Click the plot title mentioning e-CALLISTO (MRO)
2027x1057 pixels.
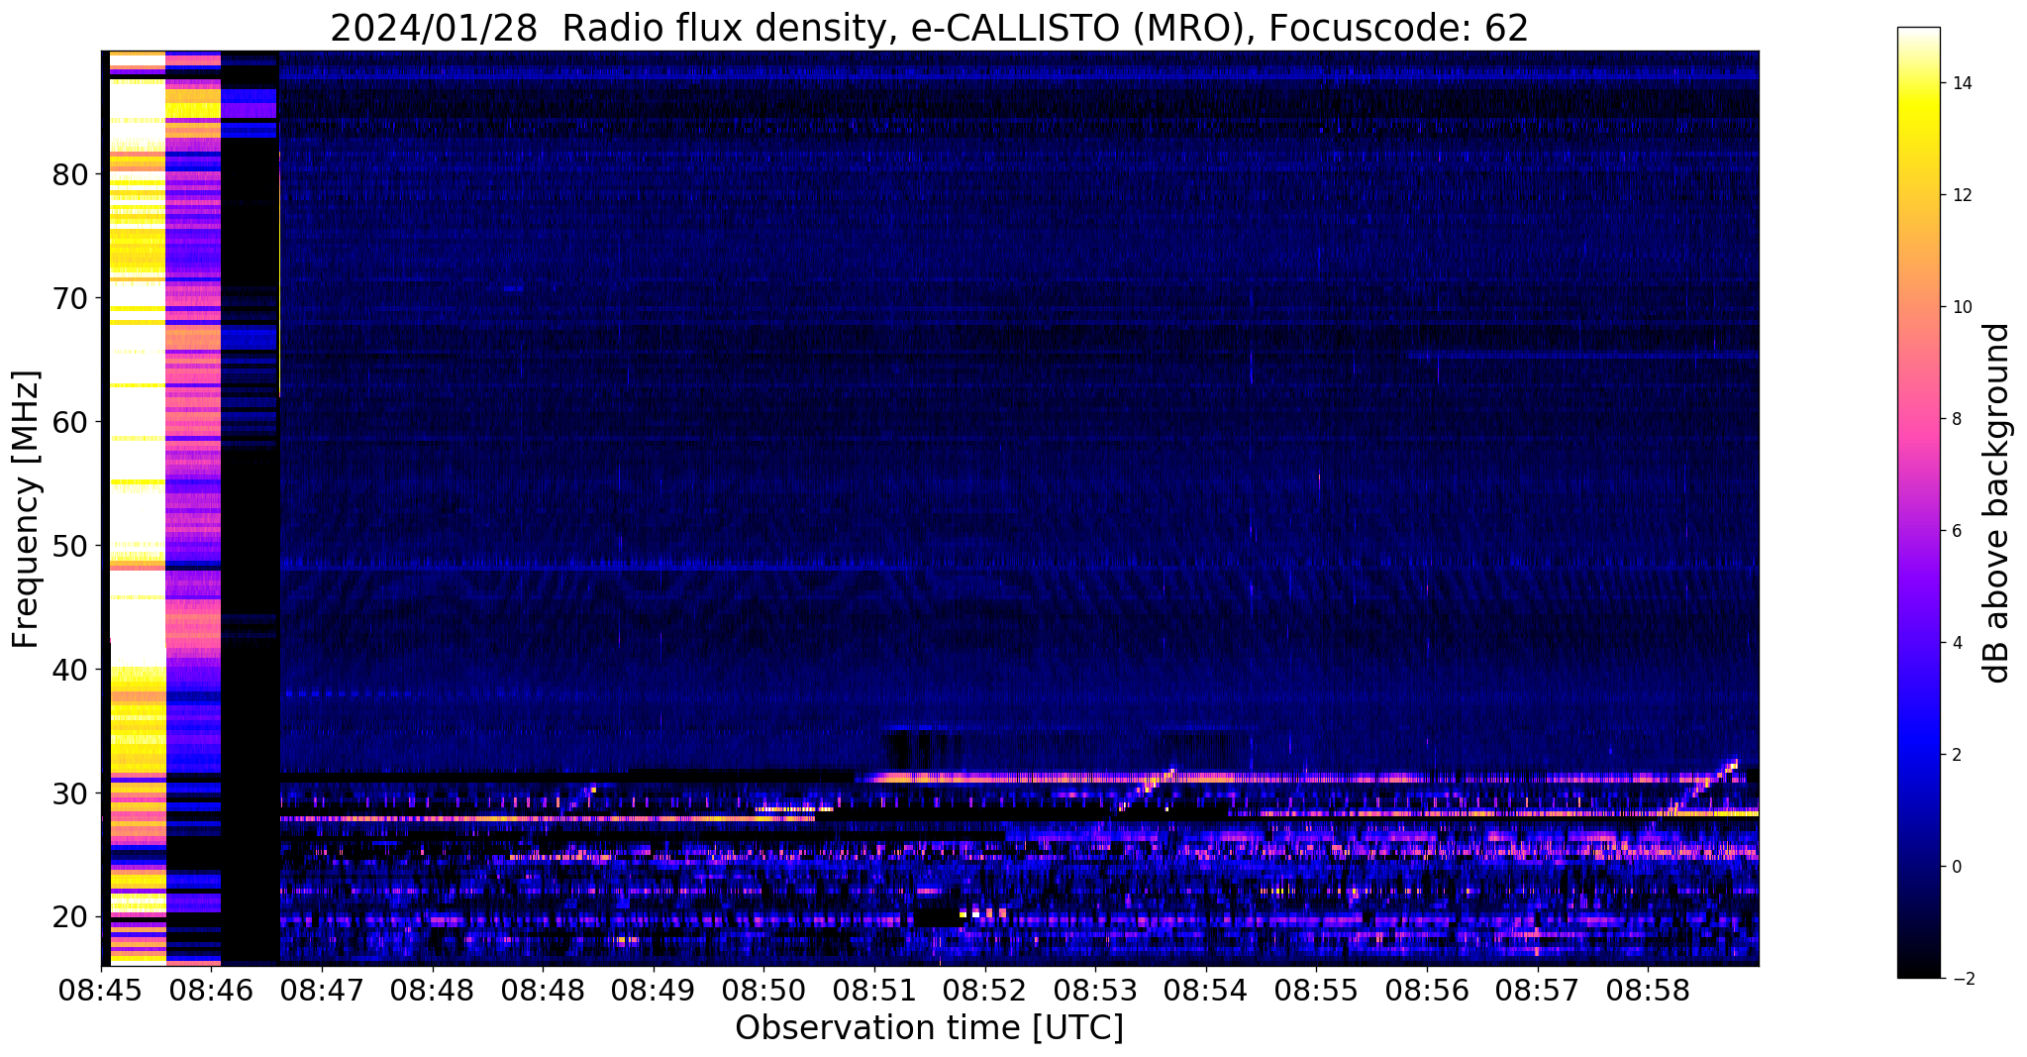pos(929,28)
